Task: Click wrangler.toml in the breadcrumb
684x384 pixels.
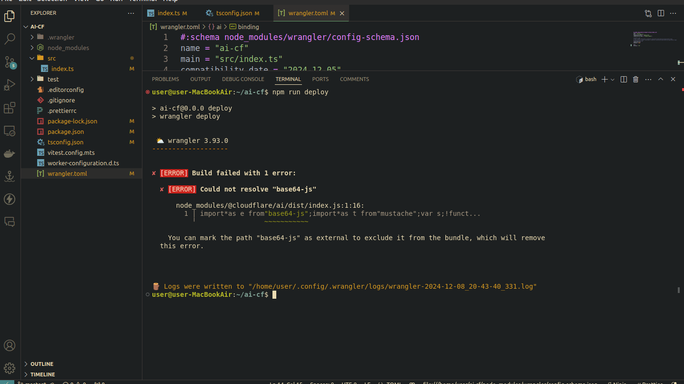Action: click(180, 27)
